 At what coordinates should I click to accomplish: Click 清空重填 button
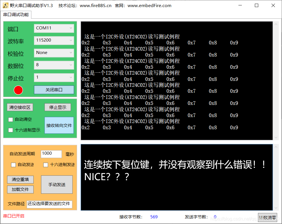[x=20, y=179]
